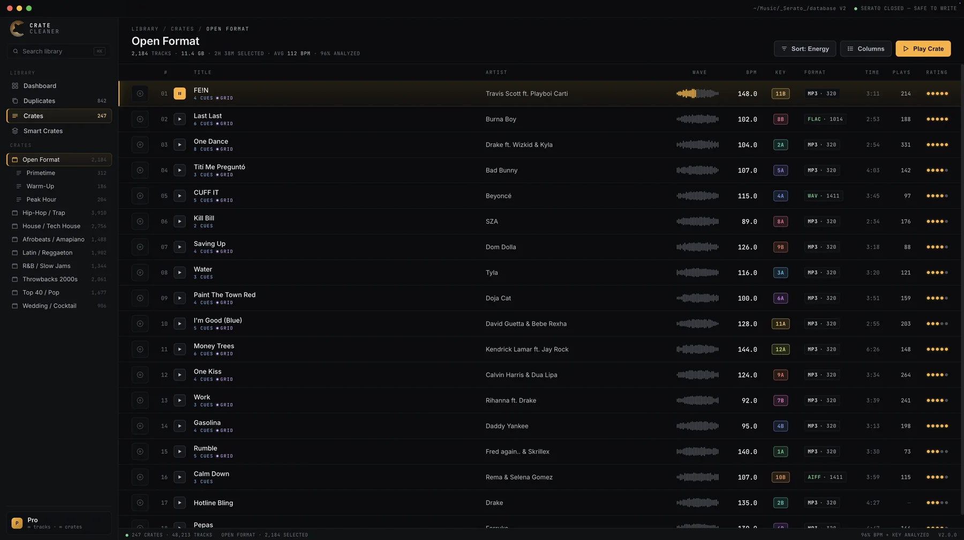964x540 pixels.
Task: Go to LIBRARY in the breadcrumb
Action: pos(145,29)
